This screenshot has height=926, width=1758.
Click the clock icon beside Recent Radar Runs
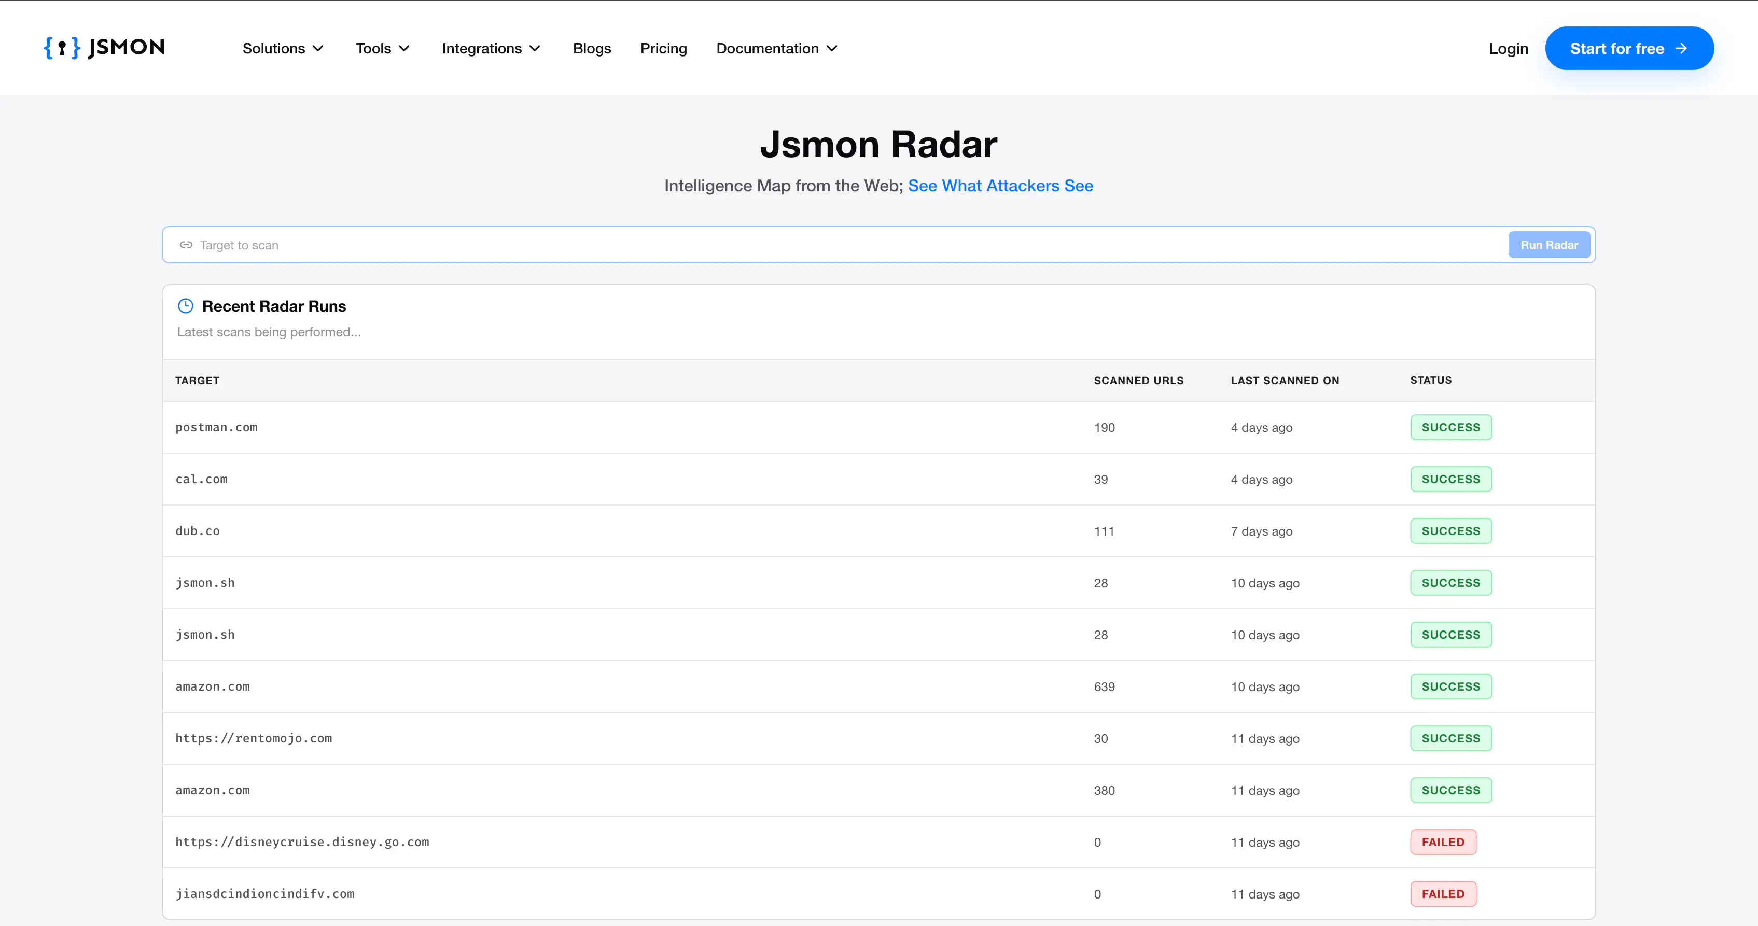pyautogui.click(x=186, y=306)
